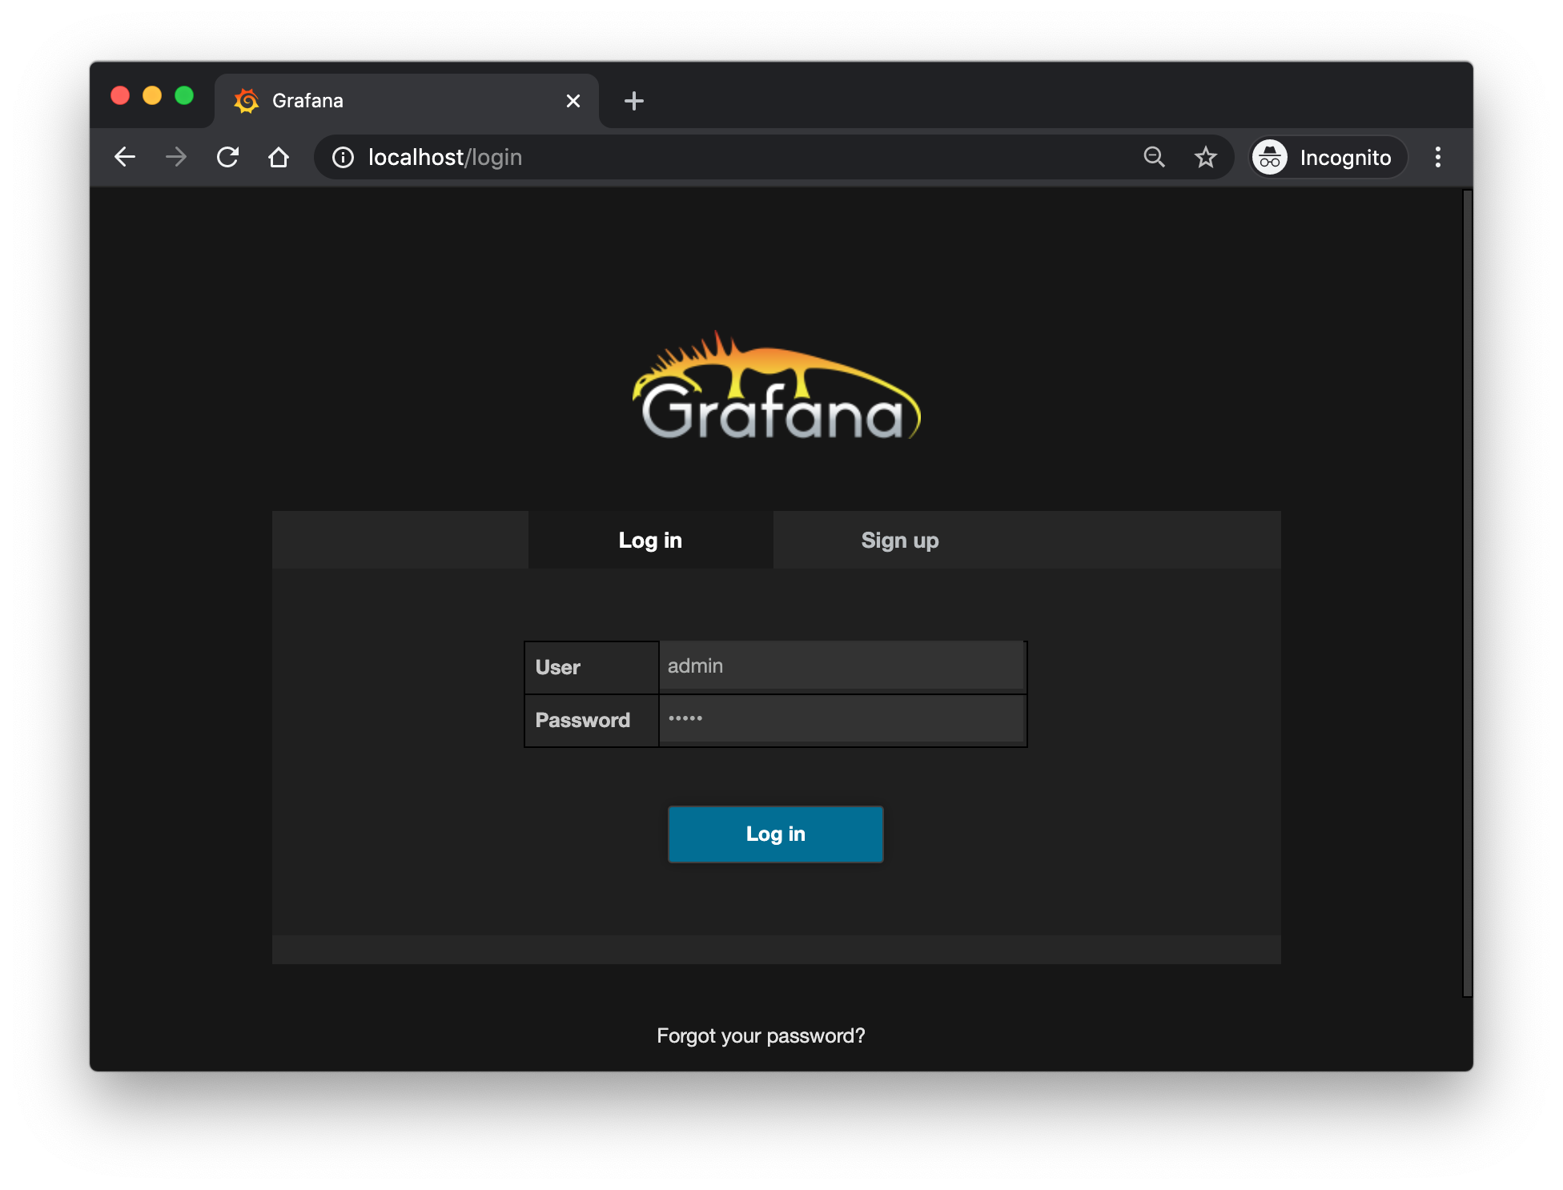Focus the Password input field
1563x1190 pixels.
842,719
